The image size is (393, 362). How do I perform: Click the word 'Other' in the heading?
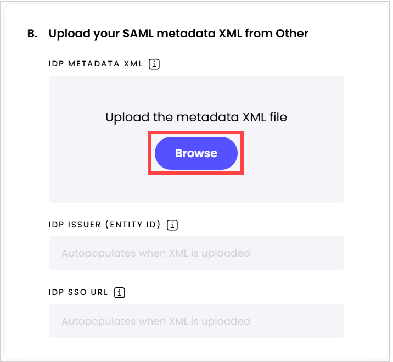(292, 34)
